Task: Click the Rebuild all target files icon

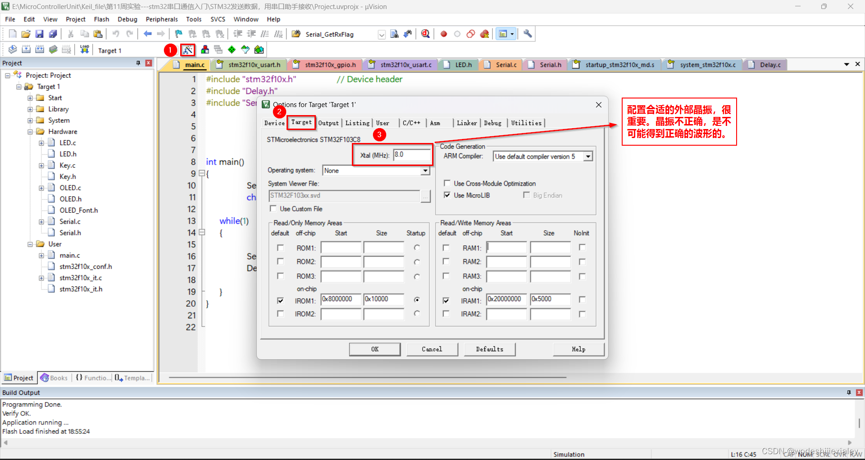Action: click(40, 49)
